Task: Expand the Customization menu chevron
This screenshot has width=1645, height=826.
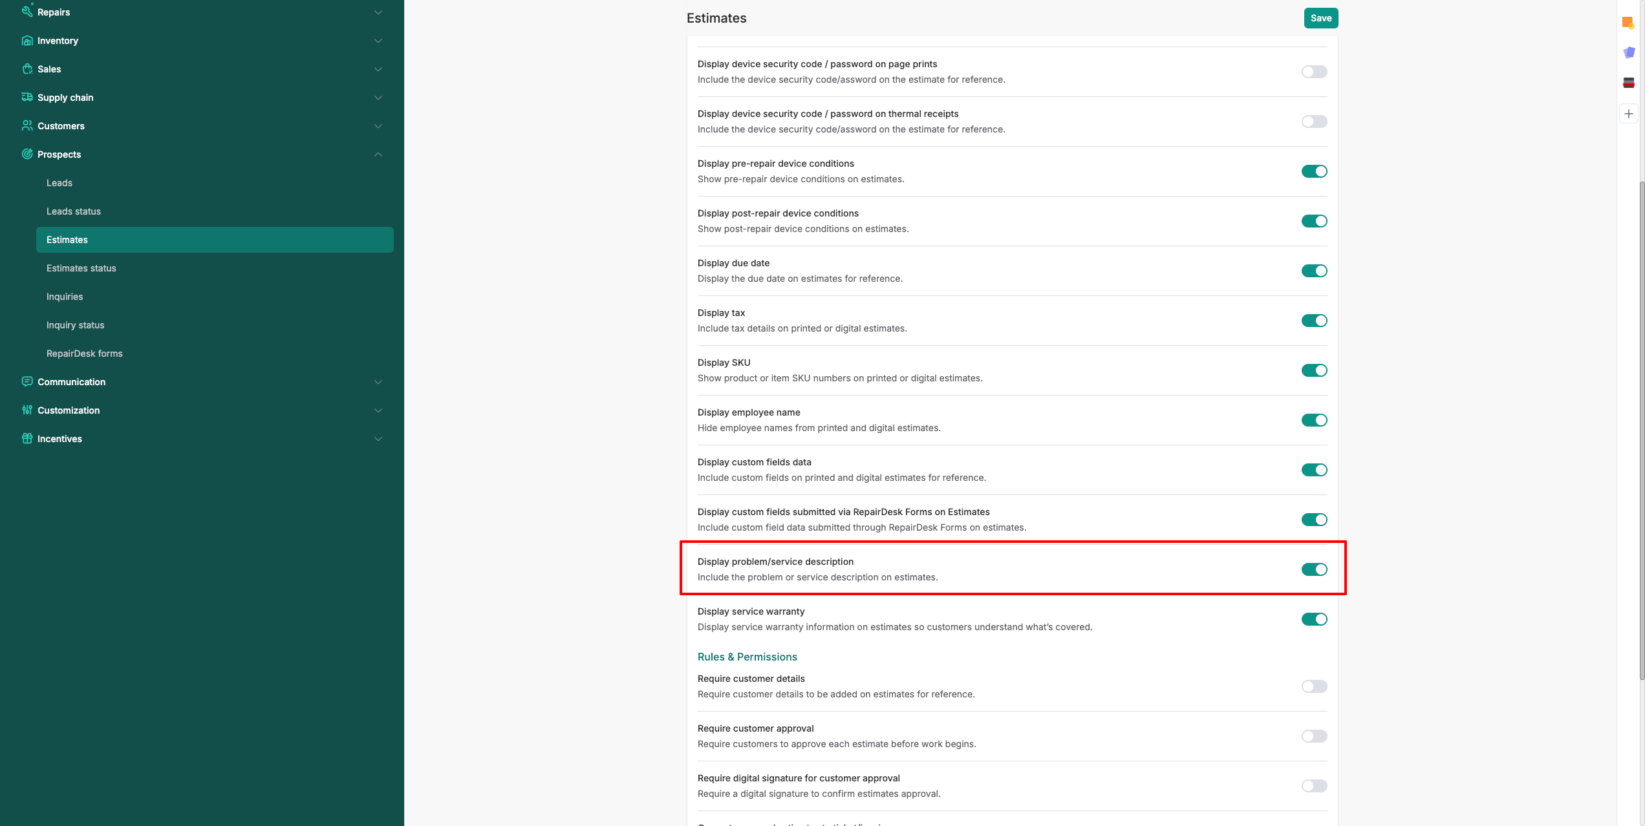Action: tap(378, 410)
